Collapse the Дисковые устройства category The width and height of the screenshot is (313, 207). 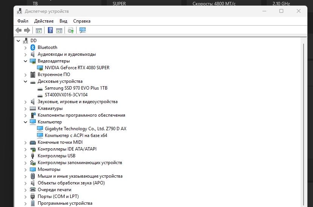click(25, 82)
